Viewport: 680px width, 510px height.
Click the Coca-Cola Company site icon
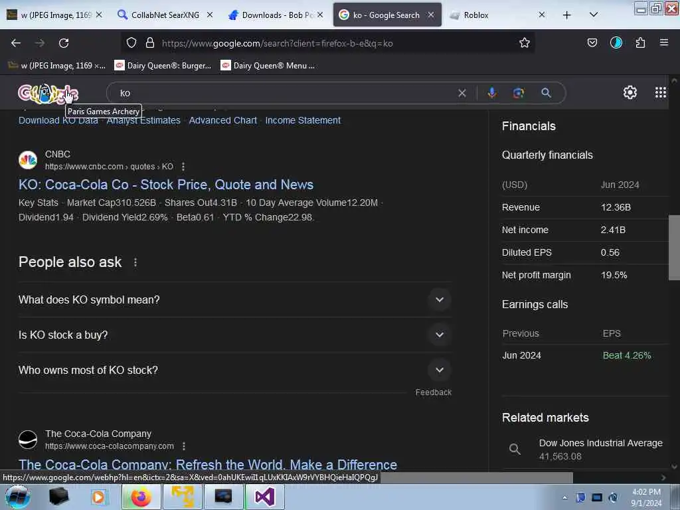(28, 440)
